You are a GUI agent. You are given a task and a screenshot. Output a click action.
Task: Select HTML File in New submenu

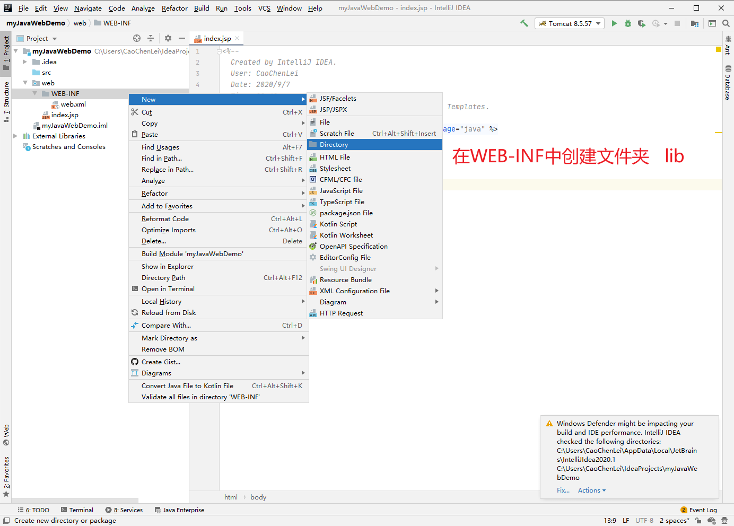point(374,157)
